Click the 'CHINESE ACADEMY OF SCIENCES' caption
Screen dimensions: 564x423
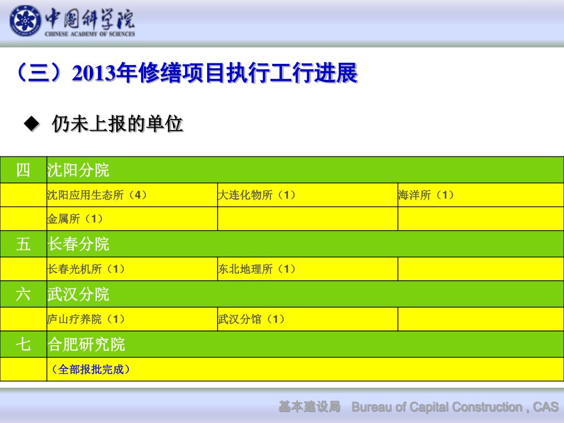pyautogui.click(x=90, y=34)
